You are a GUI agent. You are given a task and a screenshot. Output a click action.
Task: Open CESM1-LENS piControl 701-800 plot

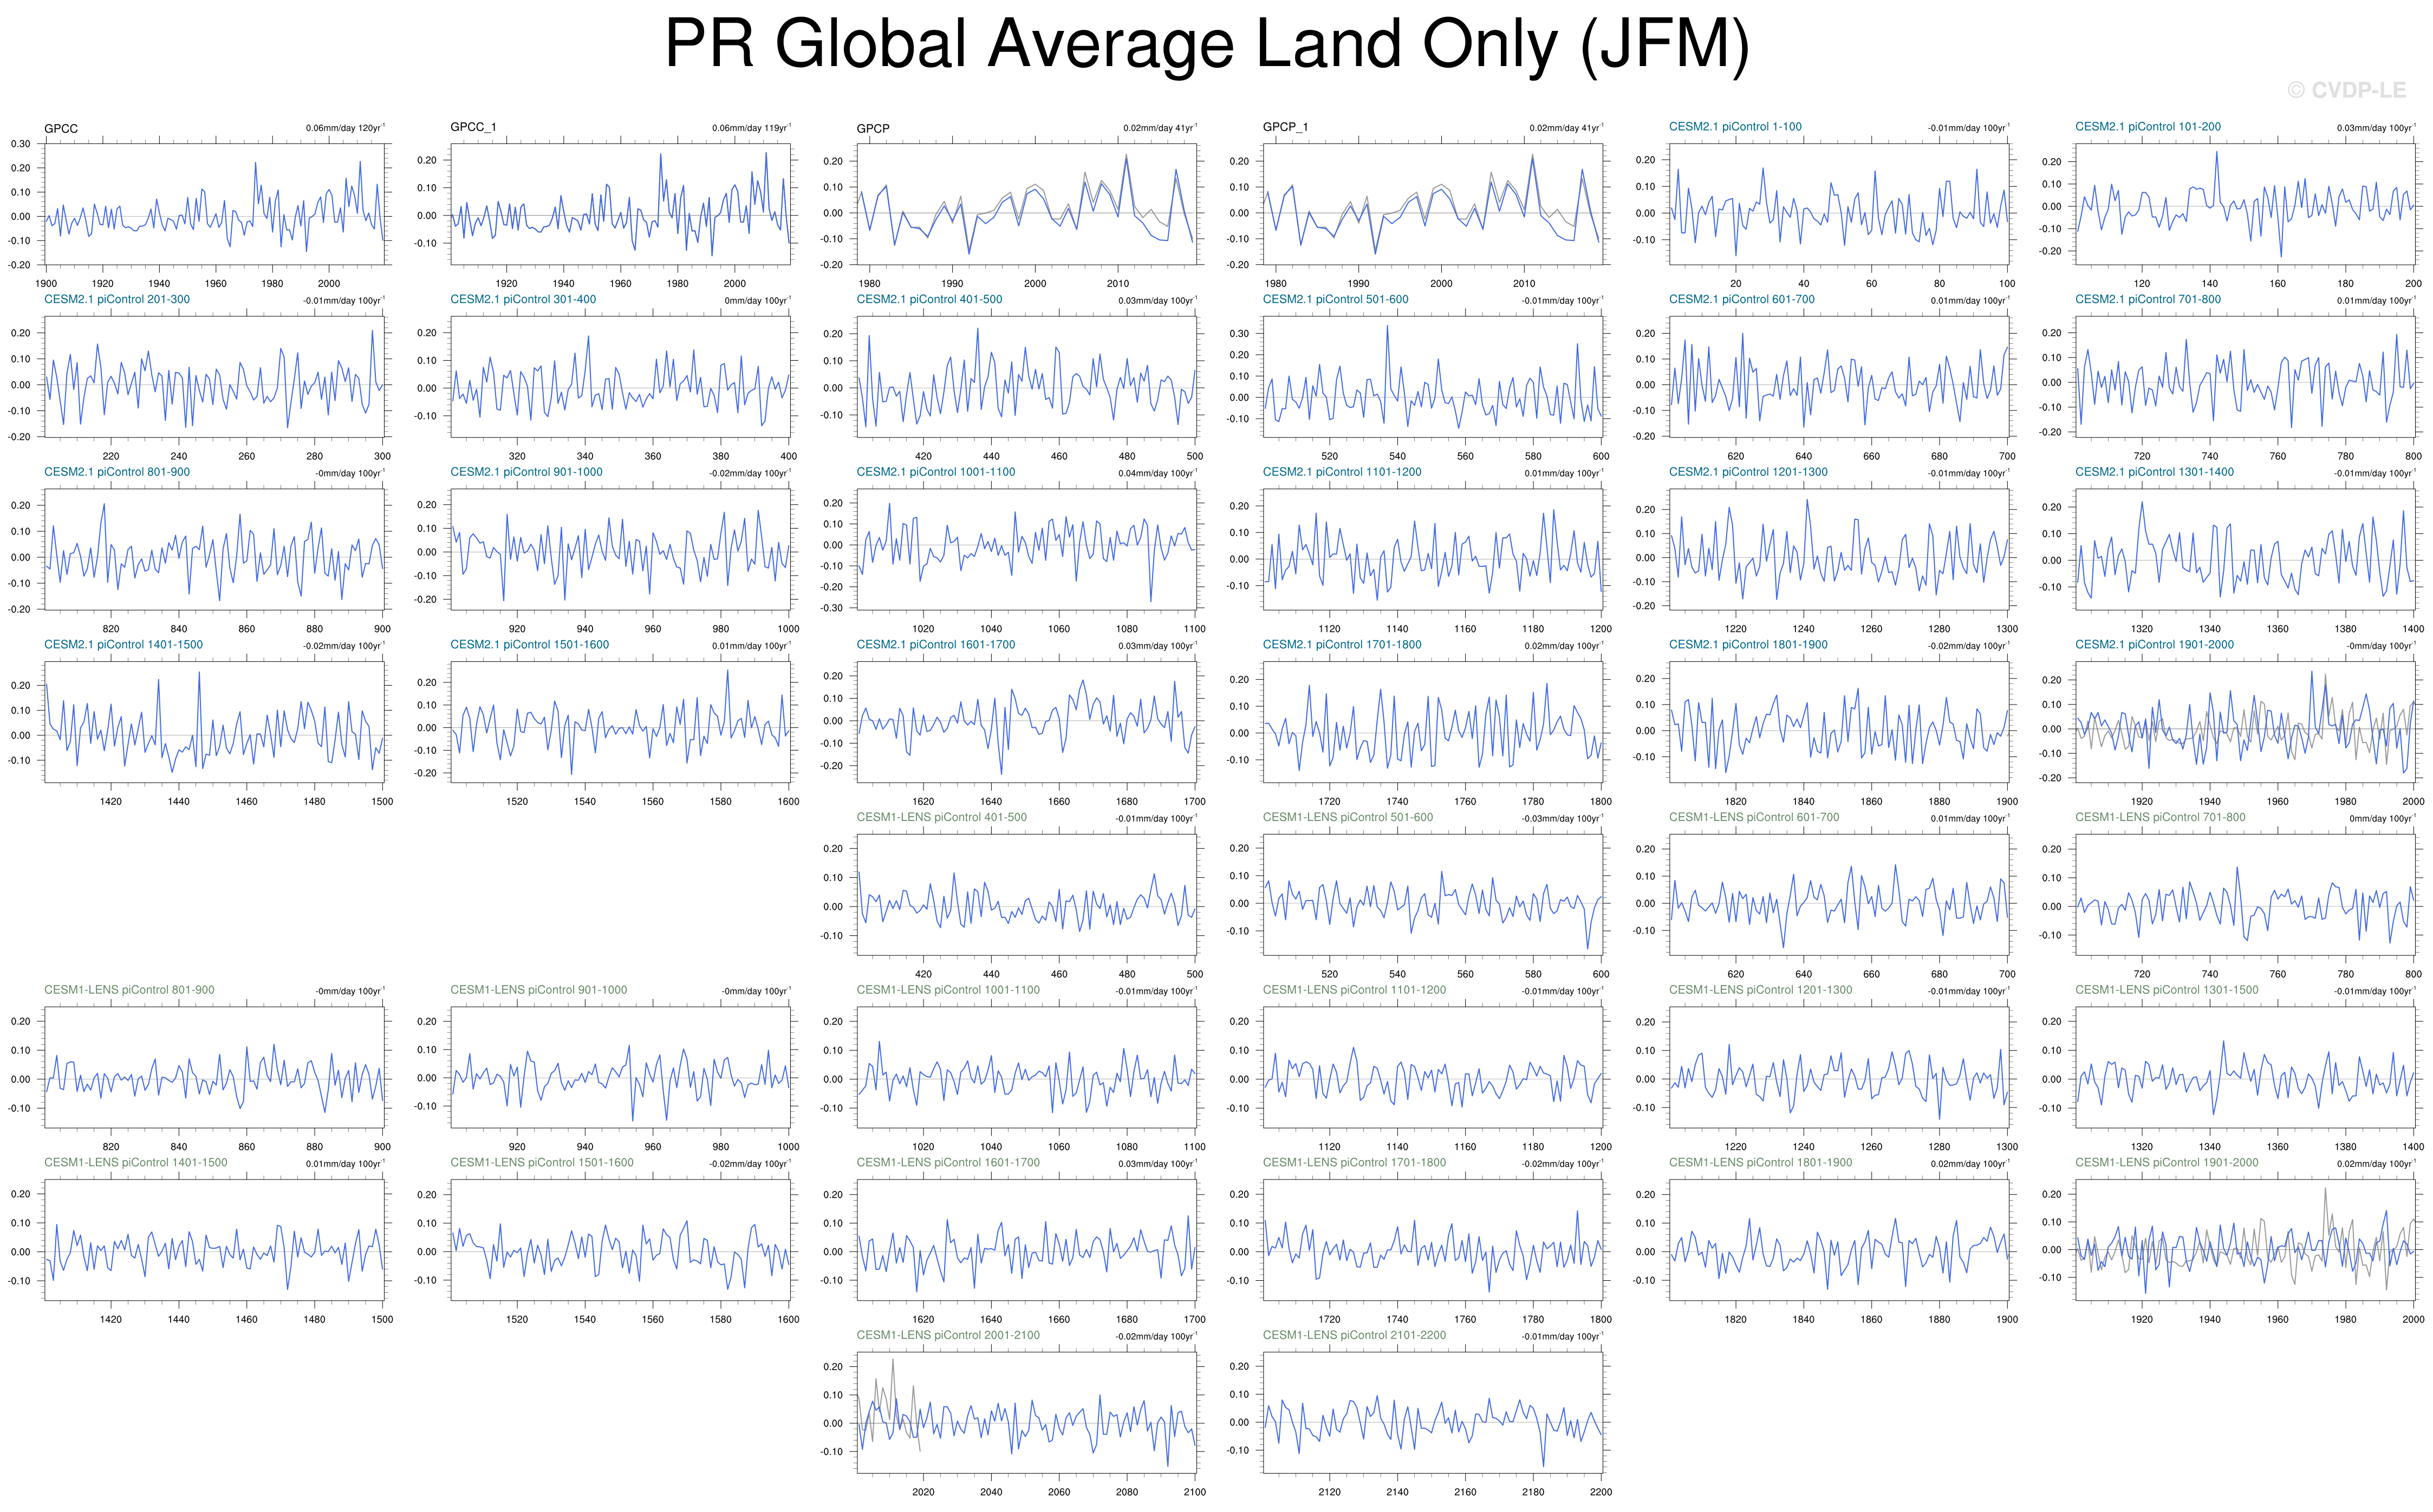2245,895
